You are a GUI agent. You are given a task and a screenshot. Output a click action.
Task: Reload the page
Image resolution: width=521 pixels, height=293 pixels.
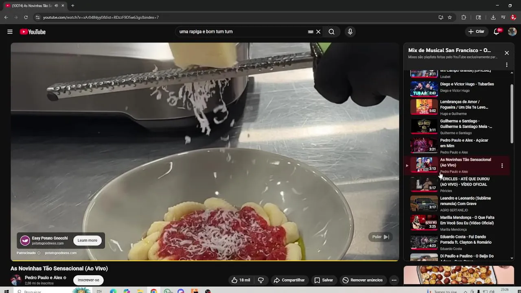coord(26,17)
